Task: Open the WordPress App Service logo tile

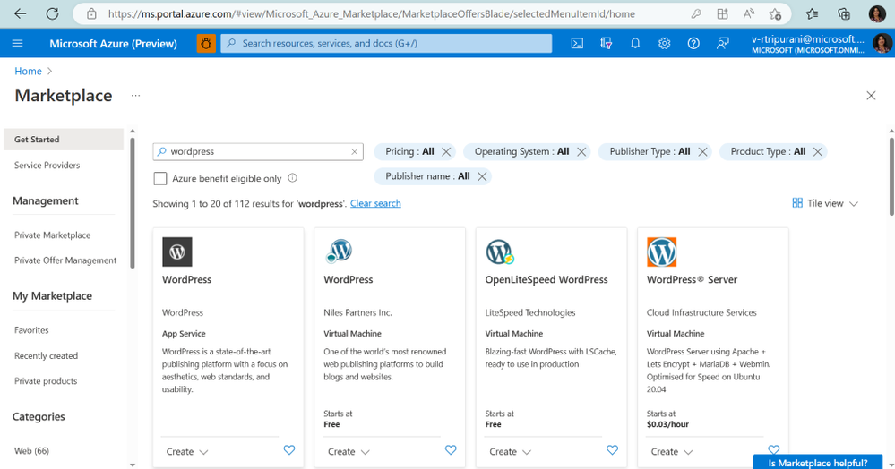Action: point(177,252)
